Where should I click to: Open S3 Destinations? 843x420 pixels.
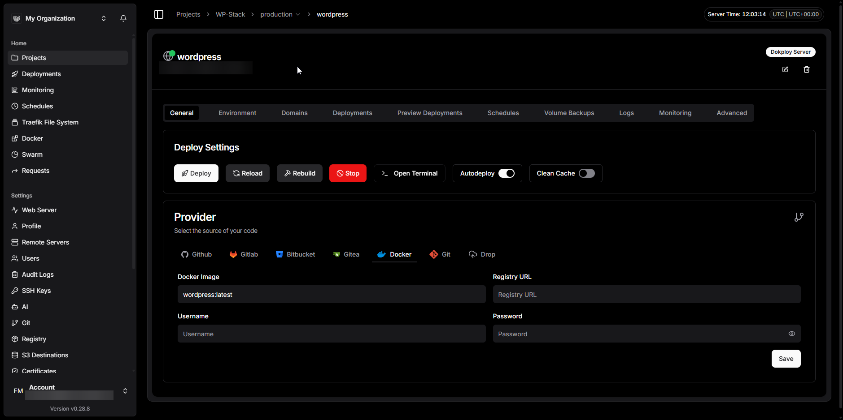[x=68, y=355]
